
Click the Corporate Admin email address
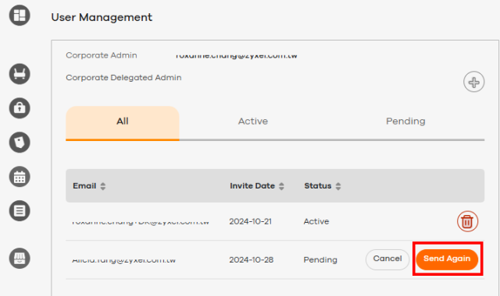point(236,55)
